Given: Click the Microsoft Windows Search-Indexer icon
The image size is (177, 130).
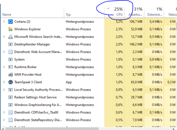Looking at the screenshot, I should (x=10, y=37).
